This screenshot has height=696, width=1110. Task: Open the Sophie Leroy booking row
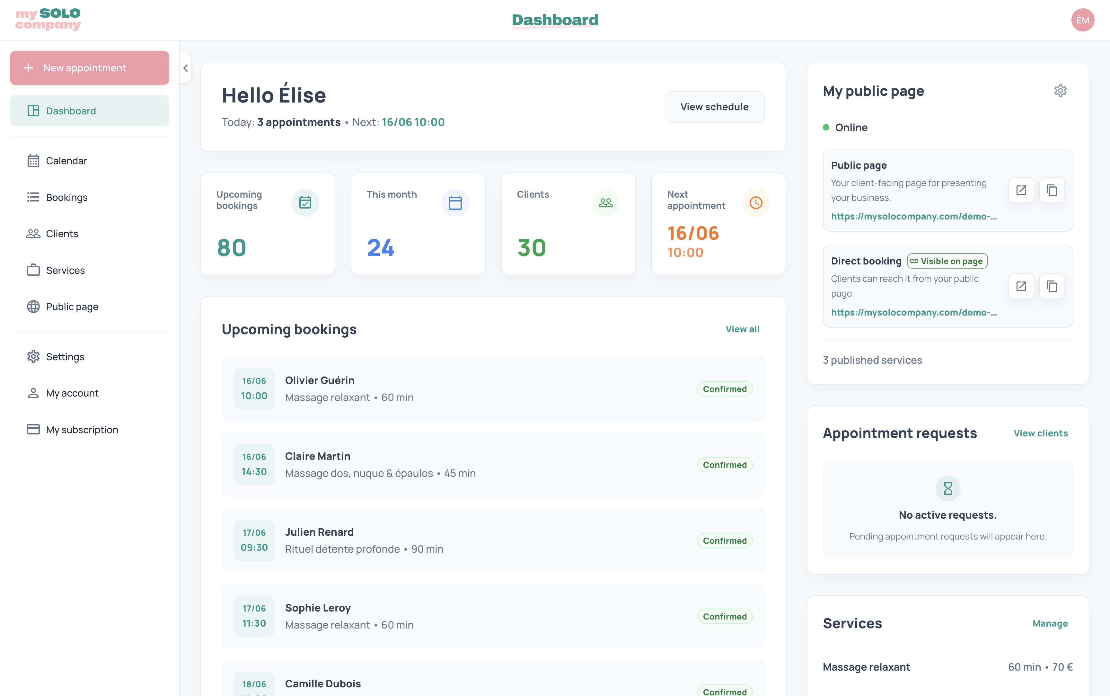coord(493,616)
